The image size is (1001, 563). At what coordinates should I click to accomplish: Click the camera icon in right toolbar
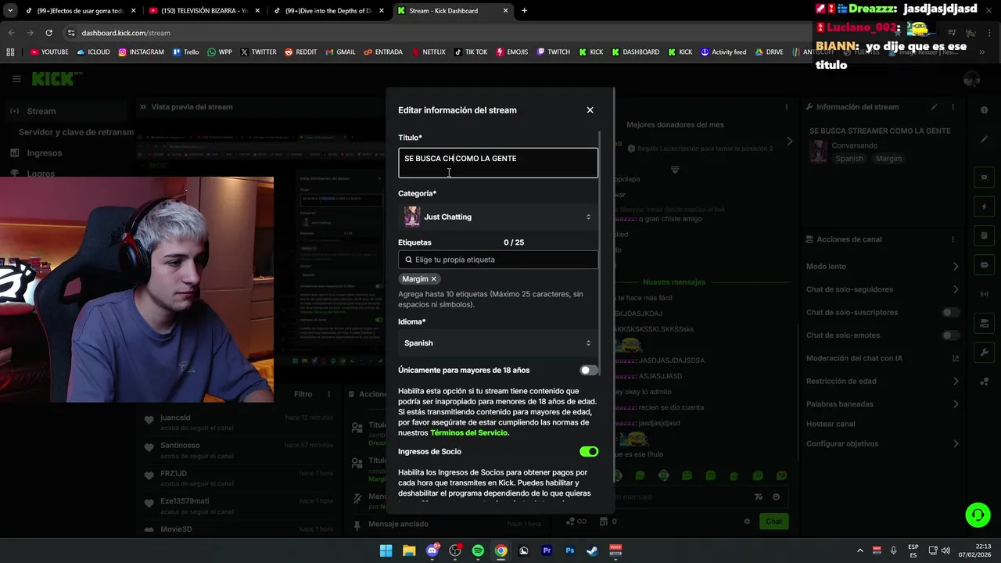[985, 178]
